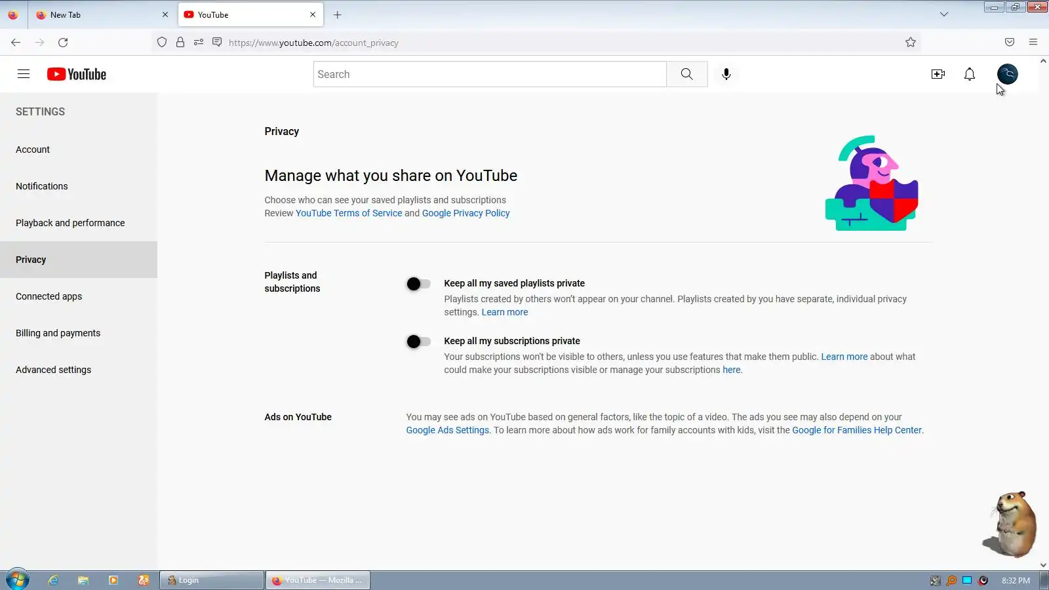Toggle Keep all my subscriptions private

[x=418, y=342]
